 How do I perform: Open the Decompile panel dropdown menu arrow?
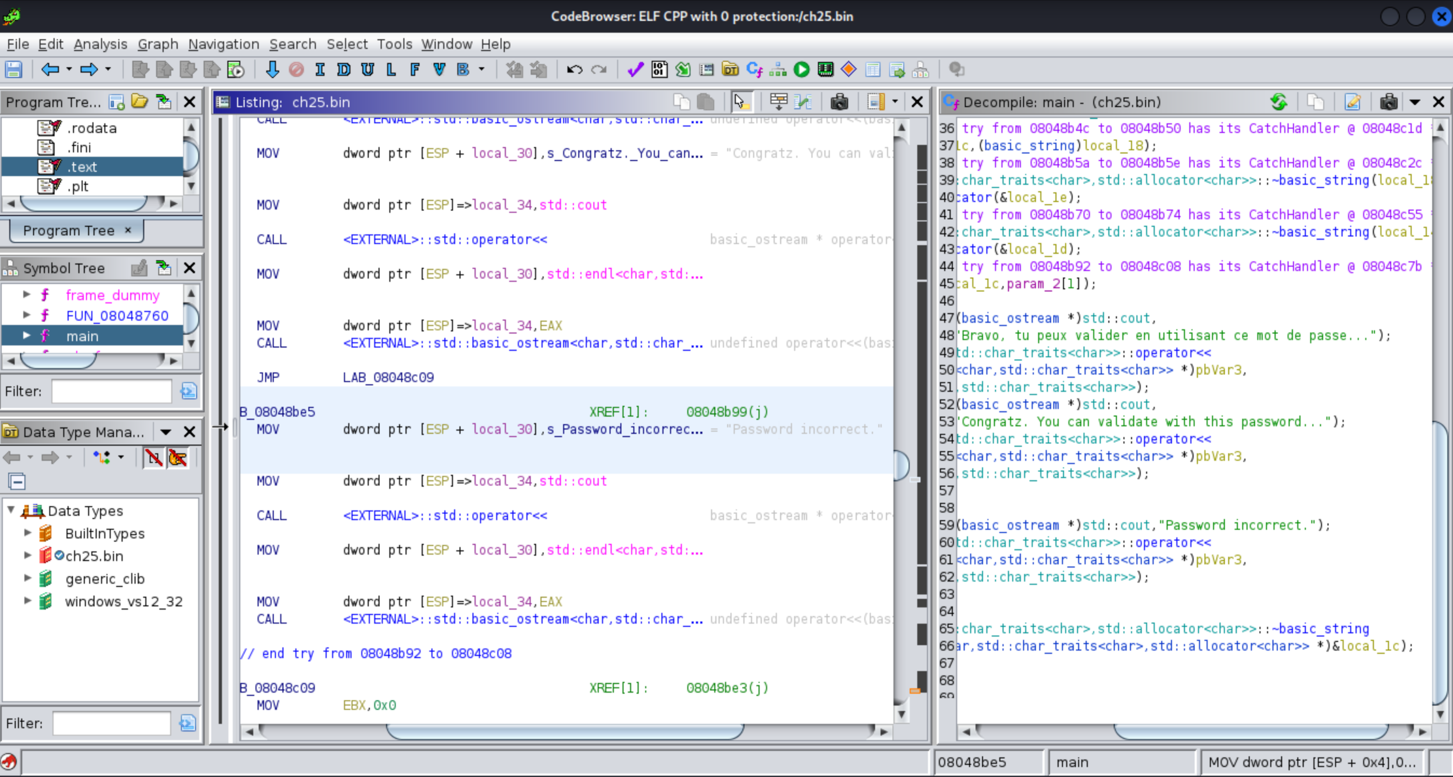(x=1415, y=102)
